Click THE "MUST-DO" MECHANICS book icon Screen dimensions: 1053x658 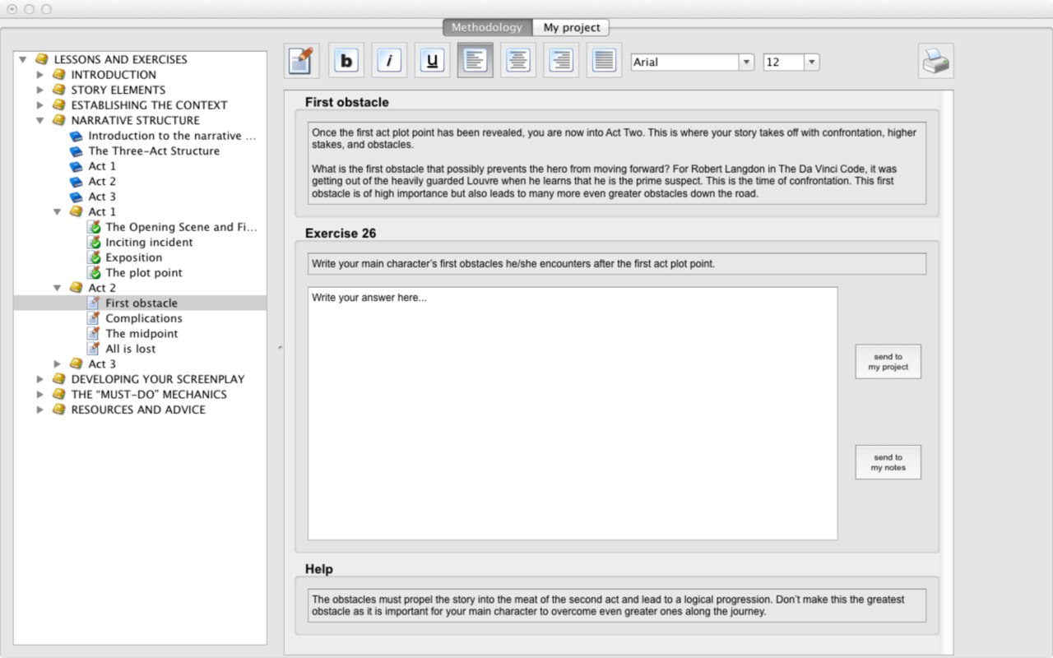click(58, 394)
